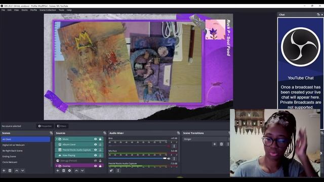The width and height of the screenshot is (324, 182).
Task: Move the selected source down
Action: [x=82, y=171]
